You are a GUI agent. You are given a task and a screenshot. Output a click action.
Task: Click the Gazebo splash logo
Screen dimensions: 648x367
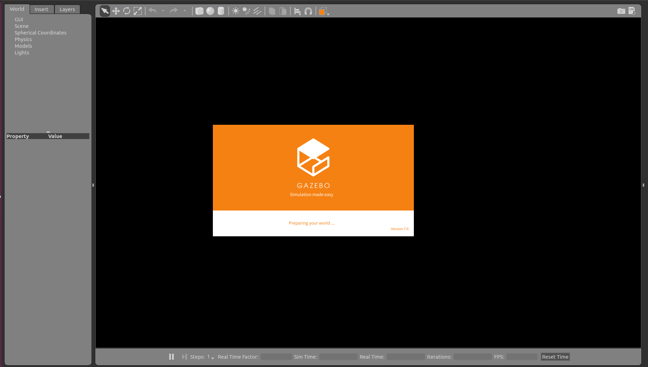313,158
